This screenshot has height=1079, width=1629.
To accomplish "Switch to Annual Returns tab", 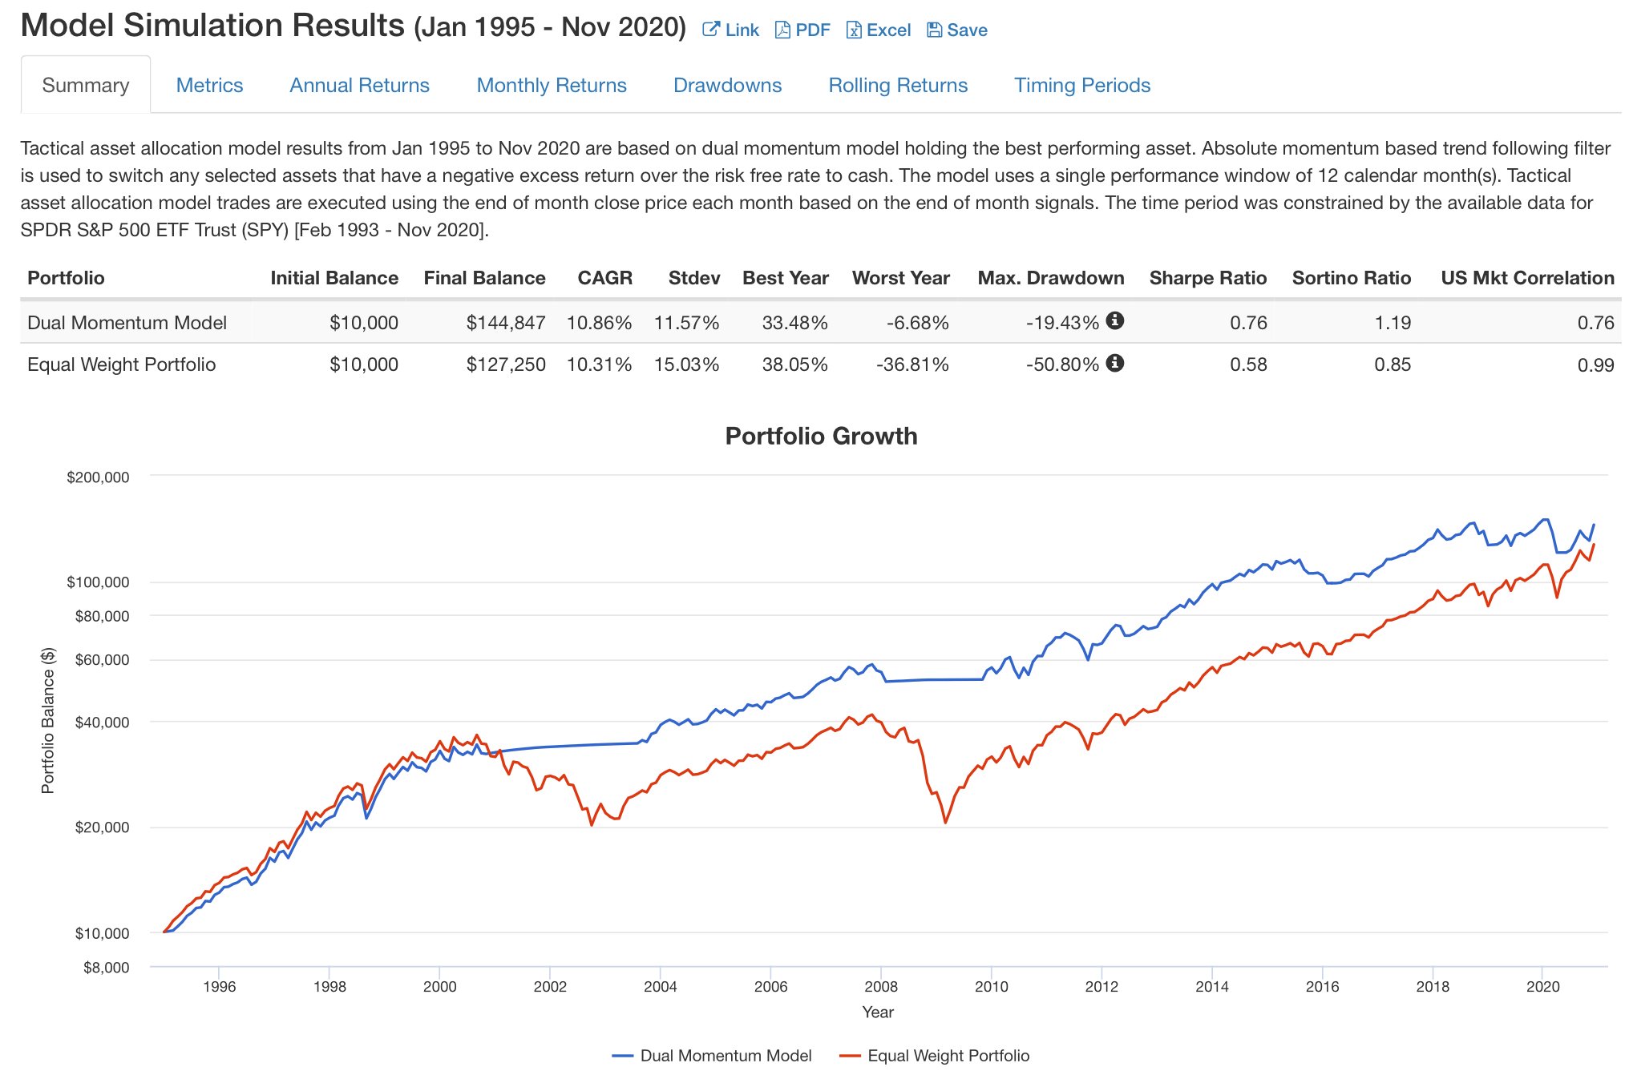I will [359, 85].
